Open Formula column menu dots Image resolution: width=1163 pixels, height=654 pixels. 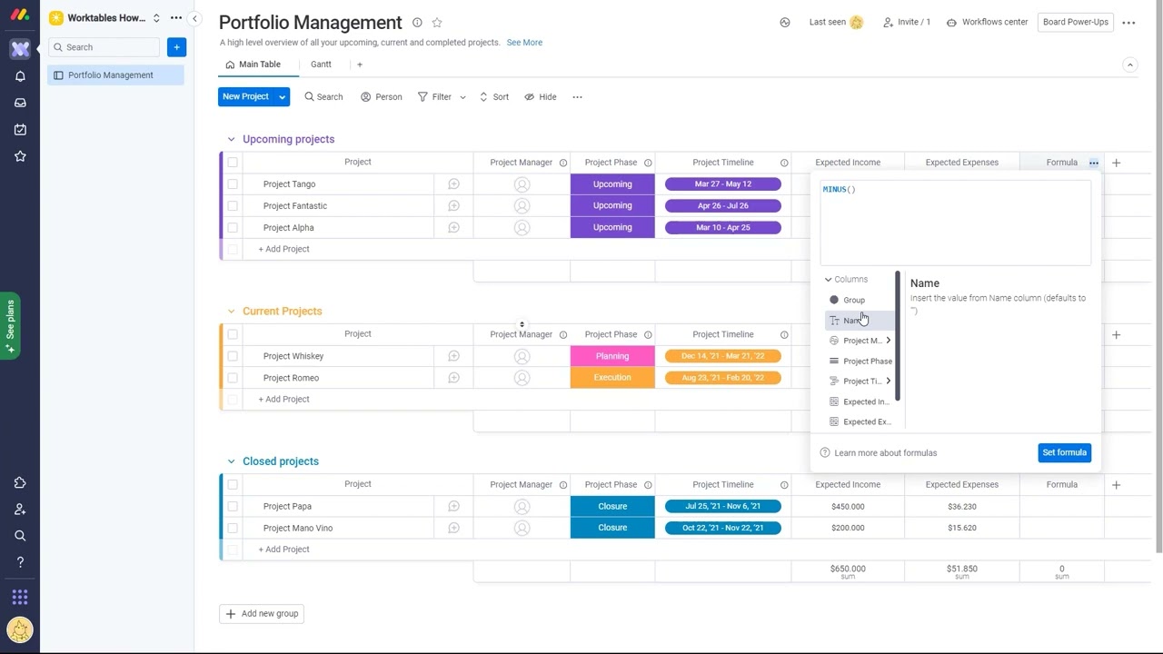(x=1094, y=163)
